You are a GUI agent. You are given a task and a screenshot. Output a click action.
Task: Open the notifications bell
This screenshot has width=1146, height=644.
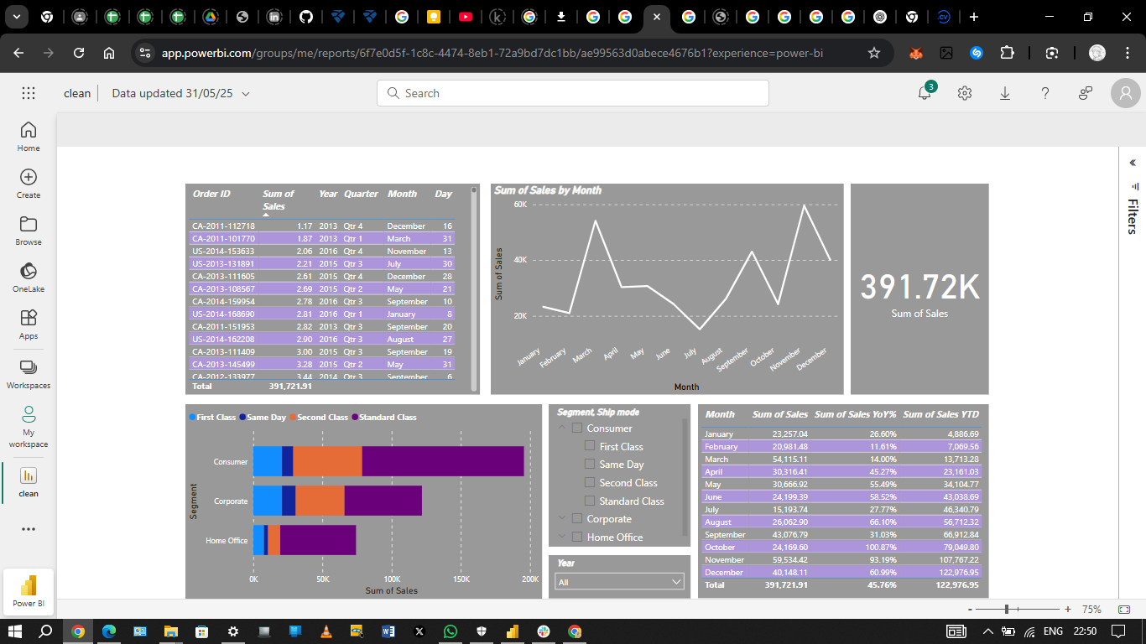[925, 93]
